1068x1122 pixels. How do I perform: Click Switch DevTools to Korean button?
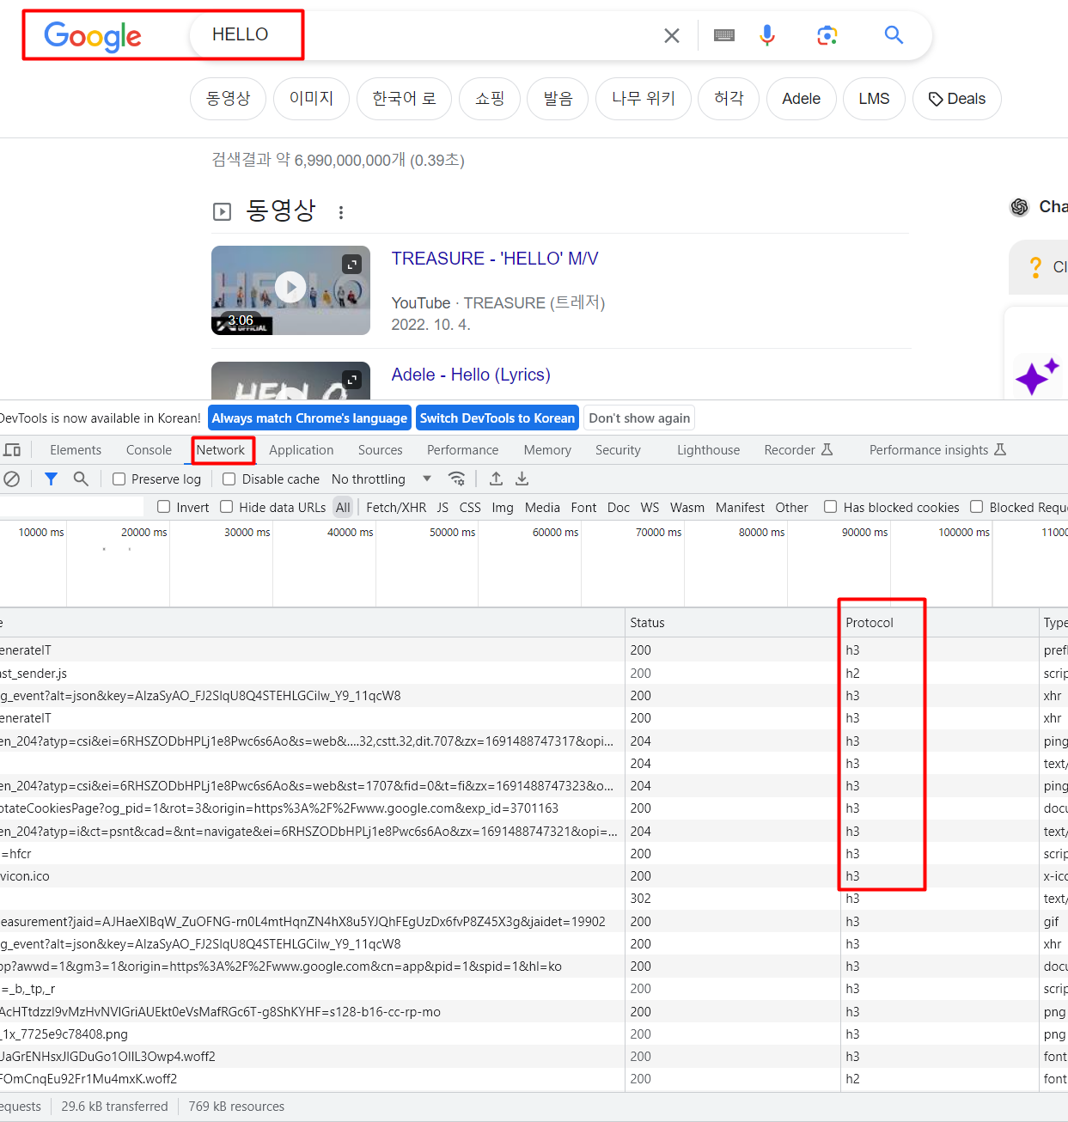click(497, 418)
